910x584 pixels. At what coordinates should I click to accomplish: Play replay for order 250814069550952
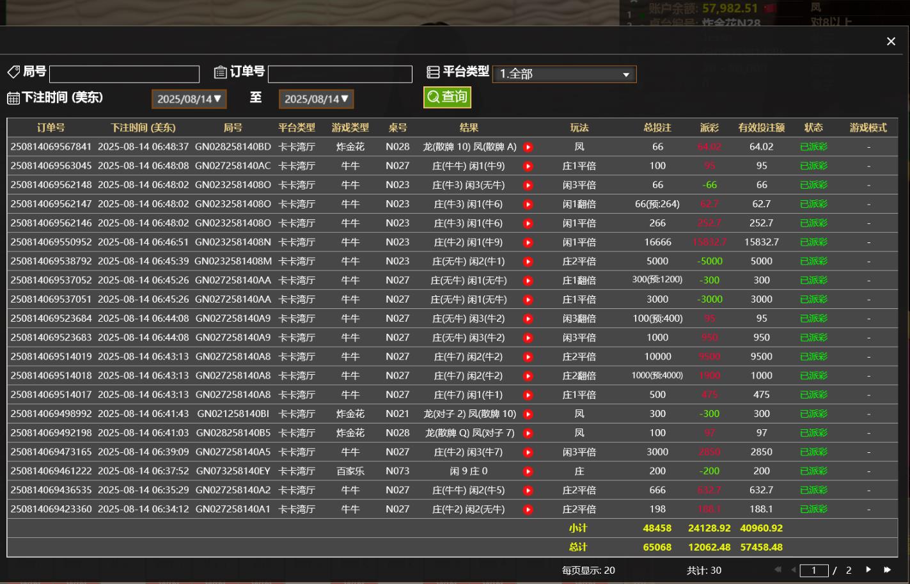pos(528,242)
